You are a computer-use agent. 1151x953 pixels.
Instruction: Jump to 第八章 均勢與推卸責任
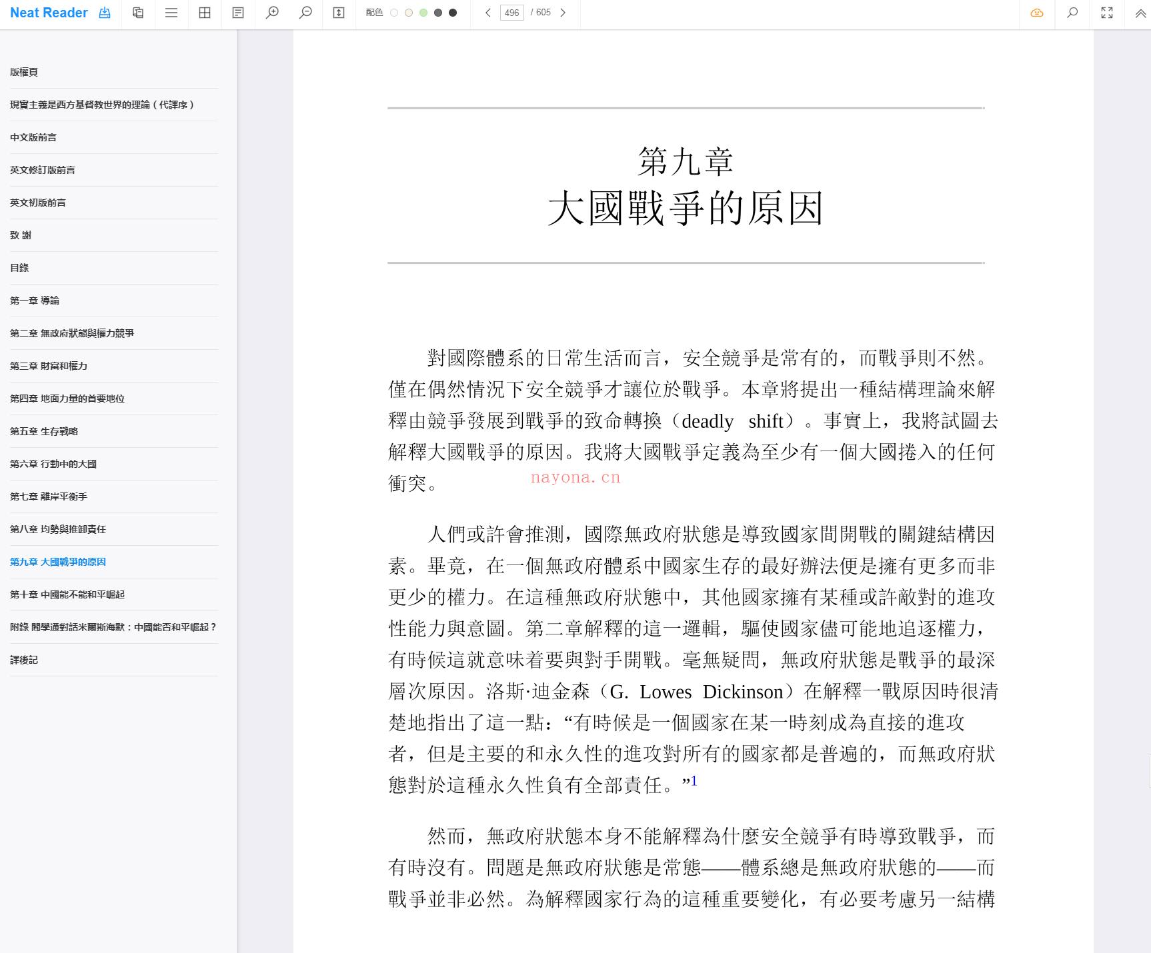click(x=58, y=529)
